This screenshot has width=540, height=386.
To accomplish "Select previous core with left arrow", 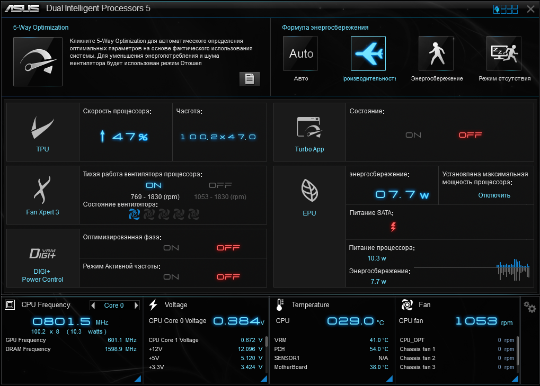I will [93, 305].
